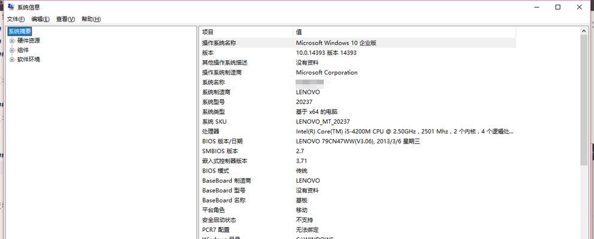Select the 版本 row label
The height and width of the screenshot is (239, 594).
(x=208, y=53)
